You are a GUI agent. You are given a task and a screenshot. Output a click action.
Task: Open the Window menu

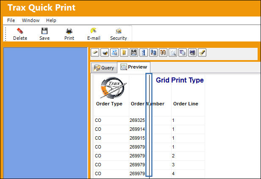31,20
